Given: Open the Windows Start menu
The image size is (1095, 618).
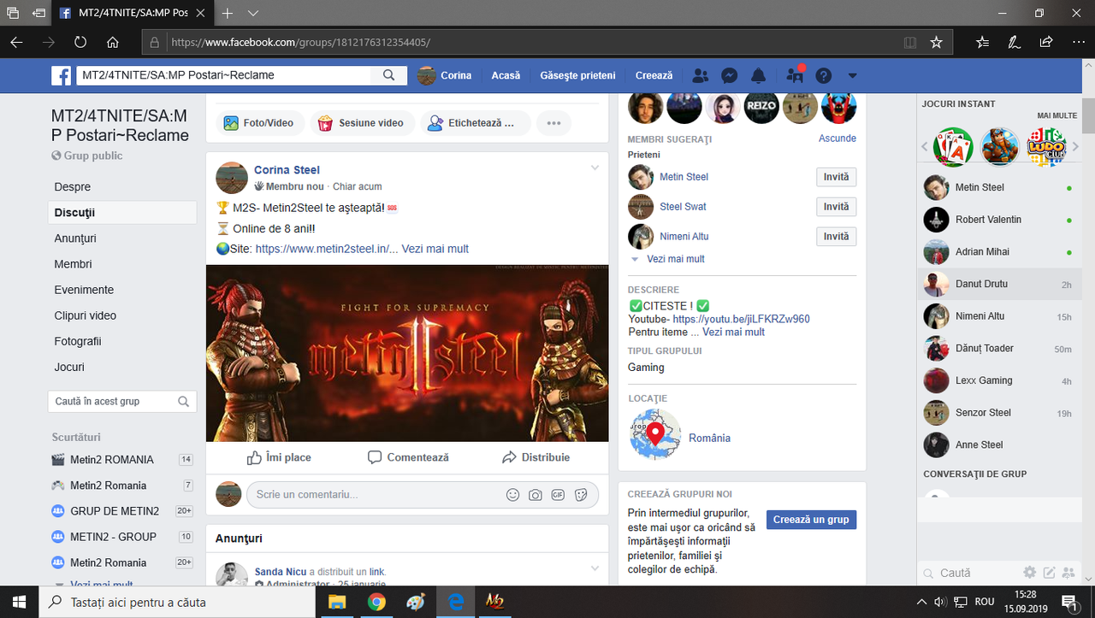Looking at the screenshot, I should coord(19,602).
